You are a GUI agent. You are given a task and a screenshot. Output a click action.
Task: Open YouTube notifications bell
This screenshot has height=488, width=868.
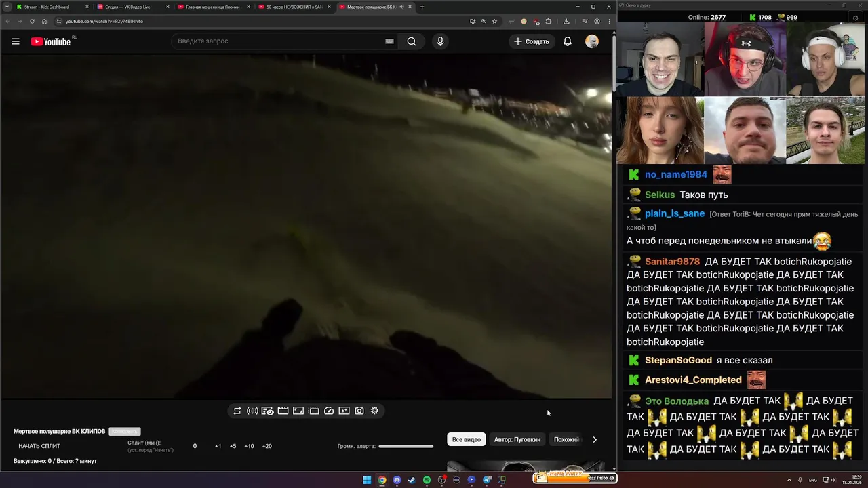coord(568,41)
